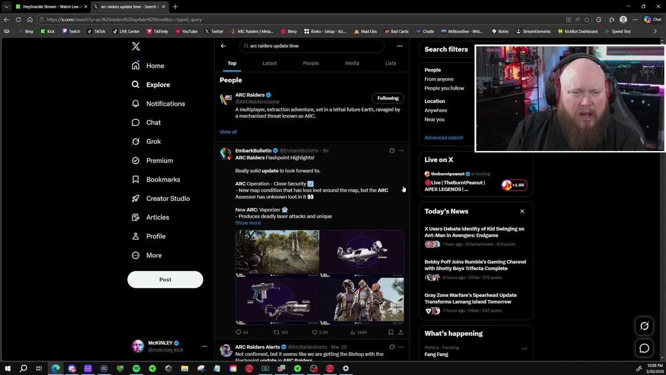Click Grok icon on ARC Raiders Alerts post
666x375 pixels.
(392, 347)
